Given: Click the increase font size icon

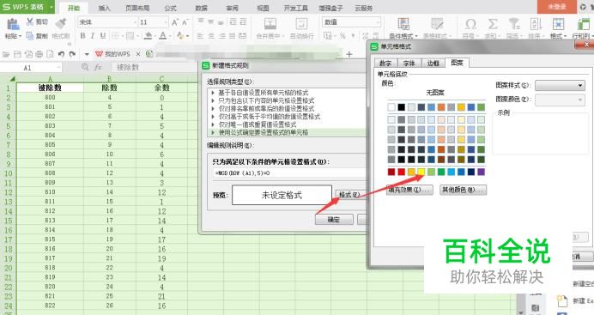Looking at the screenshot, I should (174, 22).
